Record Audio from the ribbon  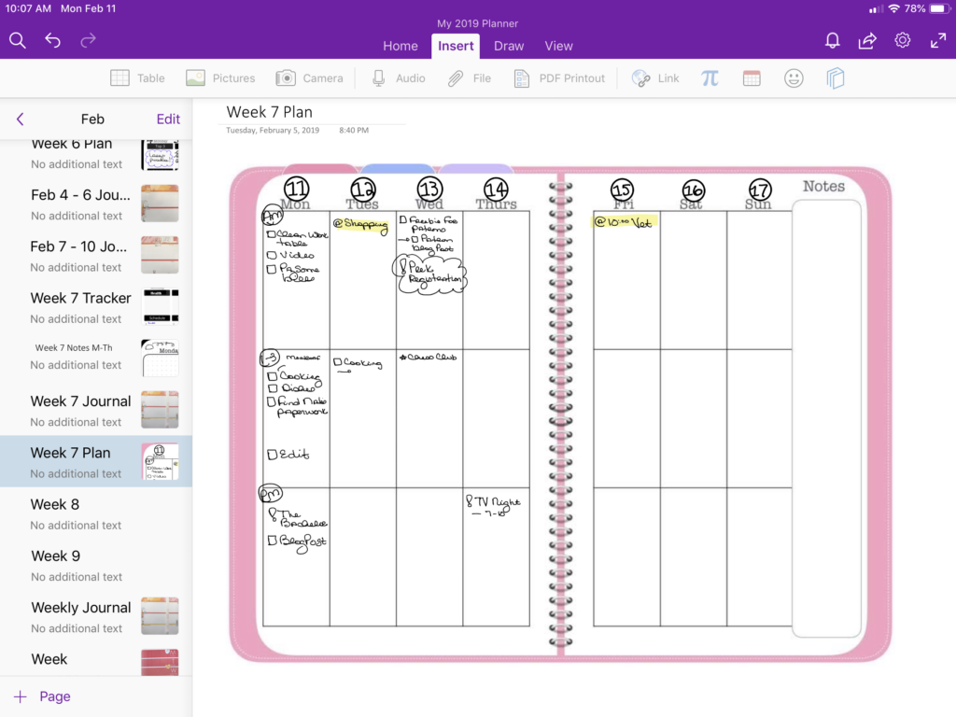[x=398, y=78]
